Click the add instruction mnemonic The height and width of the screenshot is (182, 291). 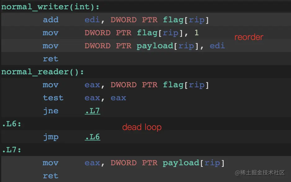pyautogui.click(x=51, y=20)
